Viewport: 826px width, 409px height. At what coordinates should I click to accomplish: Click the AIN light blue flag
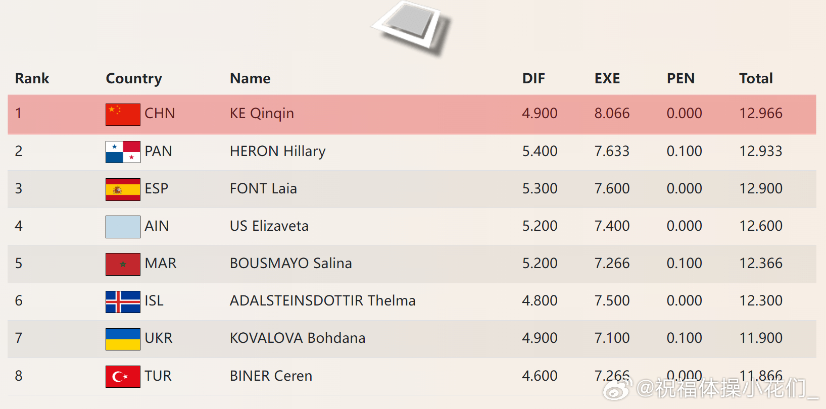click(123, 227)
